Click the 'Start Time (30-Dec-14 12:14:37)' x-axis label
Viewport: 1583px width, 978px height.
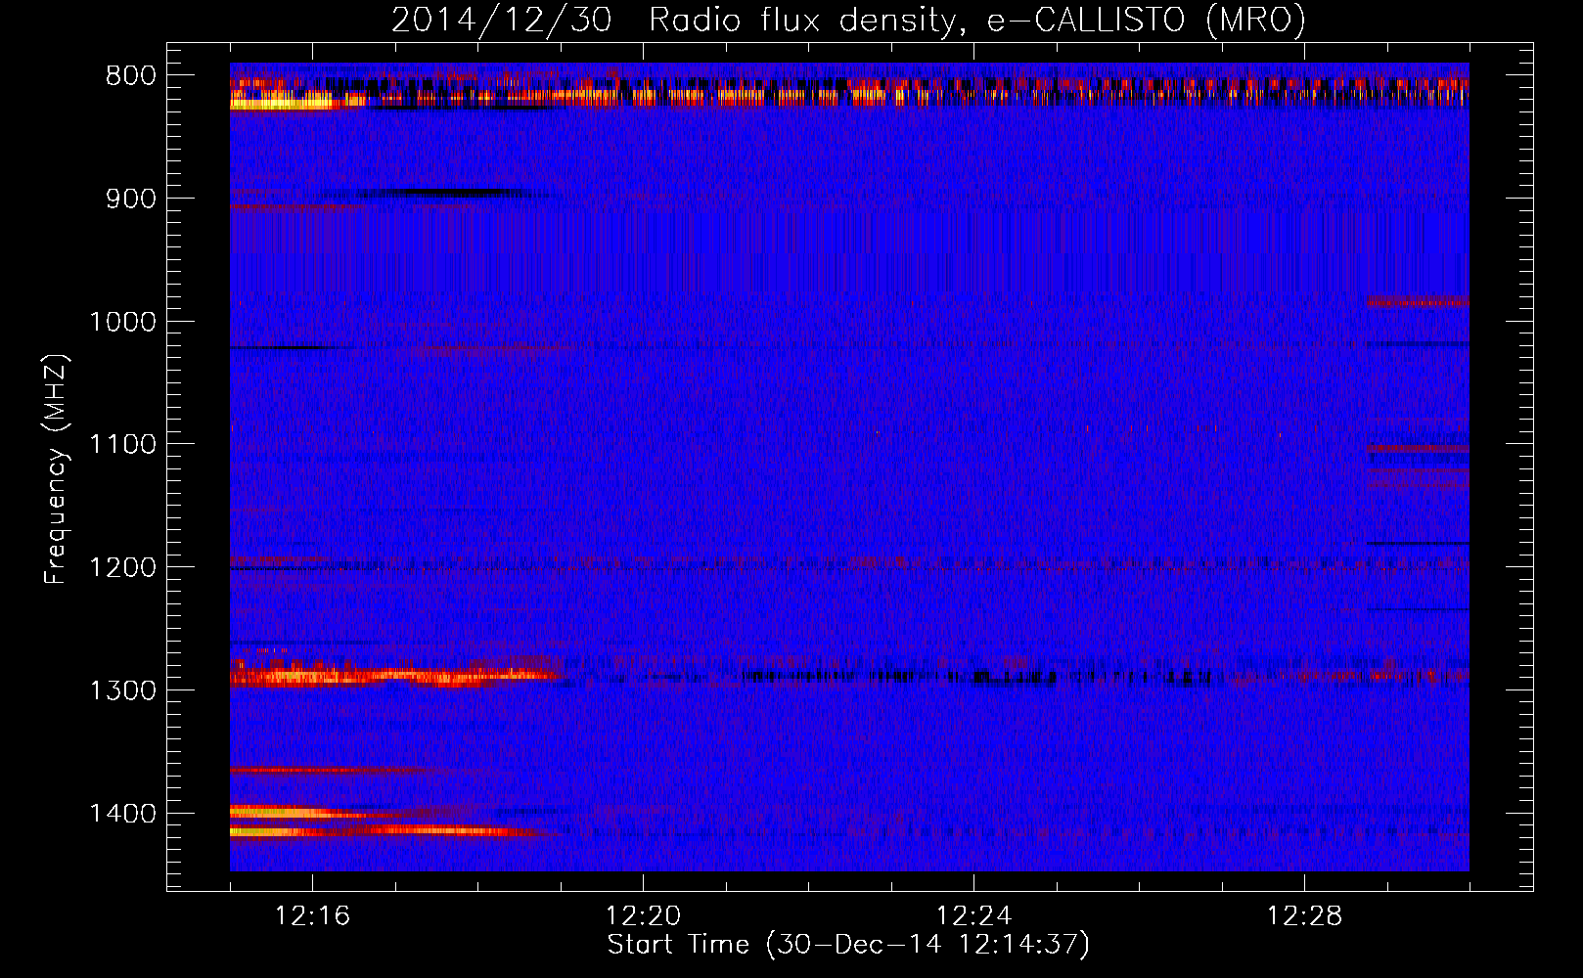pos(848,945)
